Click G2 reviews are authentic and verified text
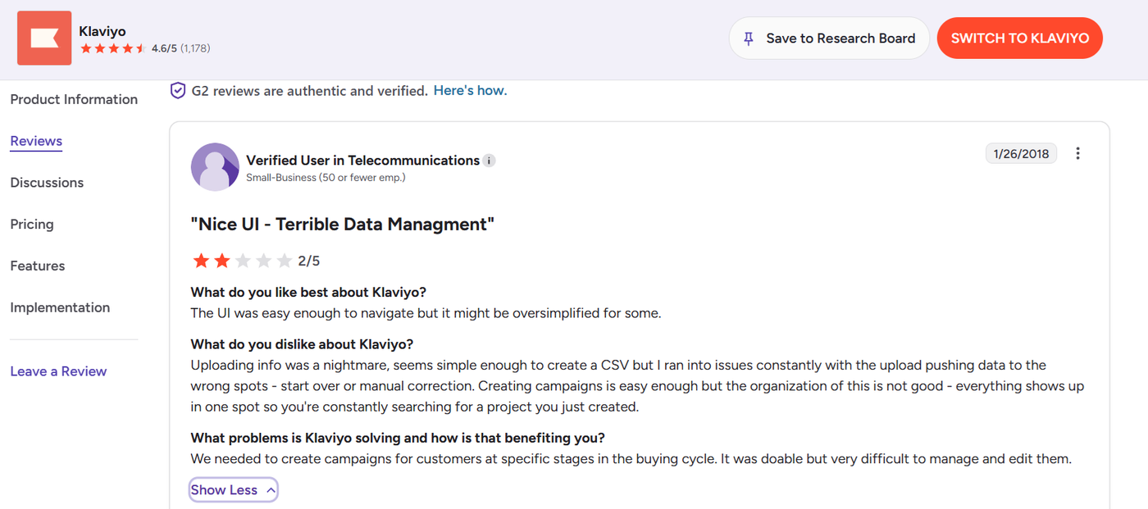Image resolution: width=1148 pixels, height=509 pixels. point(310,91)
